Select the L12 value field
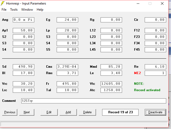Screen dimensions: 171x129 pyautogui.click(x=111, y=30)
